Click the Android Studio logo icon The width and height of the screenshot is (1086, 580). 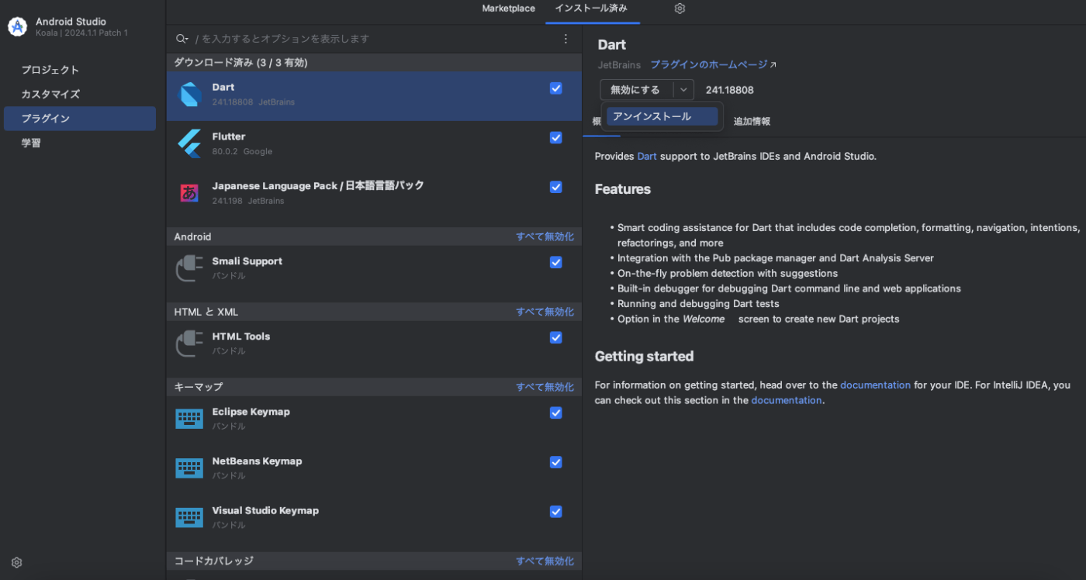[x=17, y=26]
